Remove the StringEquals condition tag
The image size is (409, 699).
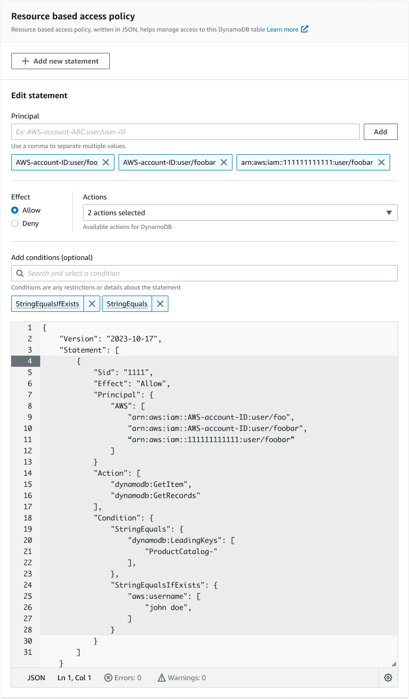(x=160, y=304)
